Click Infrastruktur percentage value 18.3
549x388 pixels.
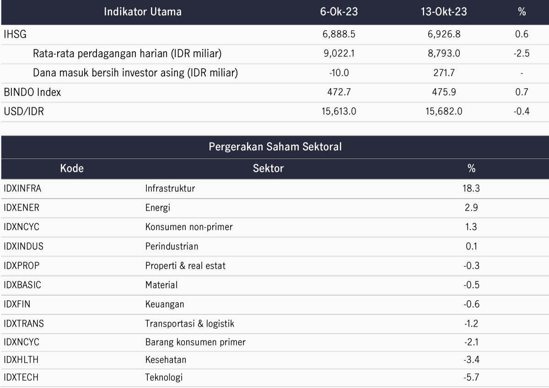pyautogui.click(x=471, y=189)
